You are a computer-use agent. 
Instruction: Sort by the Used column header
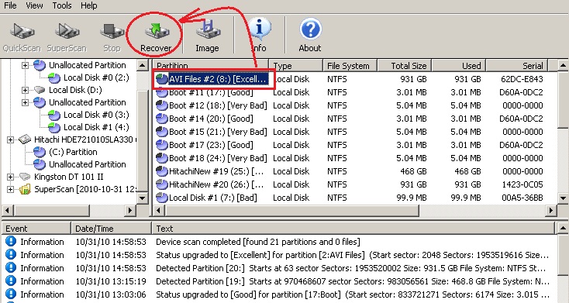pos(459,66)
